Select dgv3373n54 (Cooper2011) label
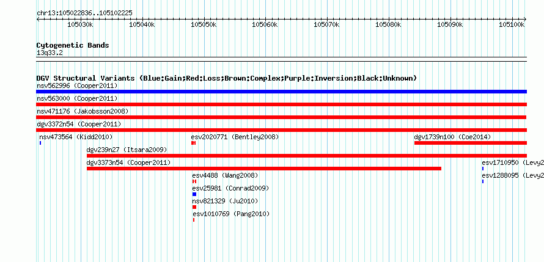This screenshot has height=262, width=544. coord(128,162)
